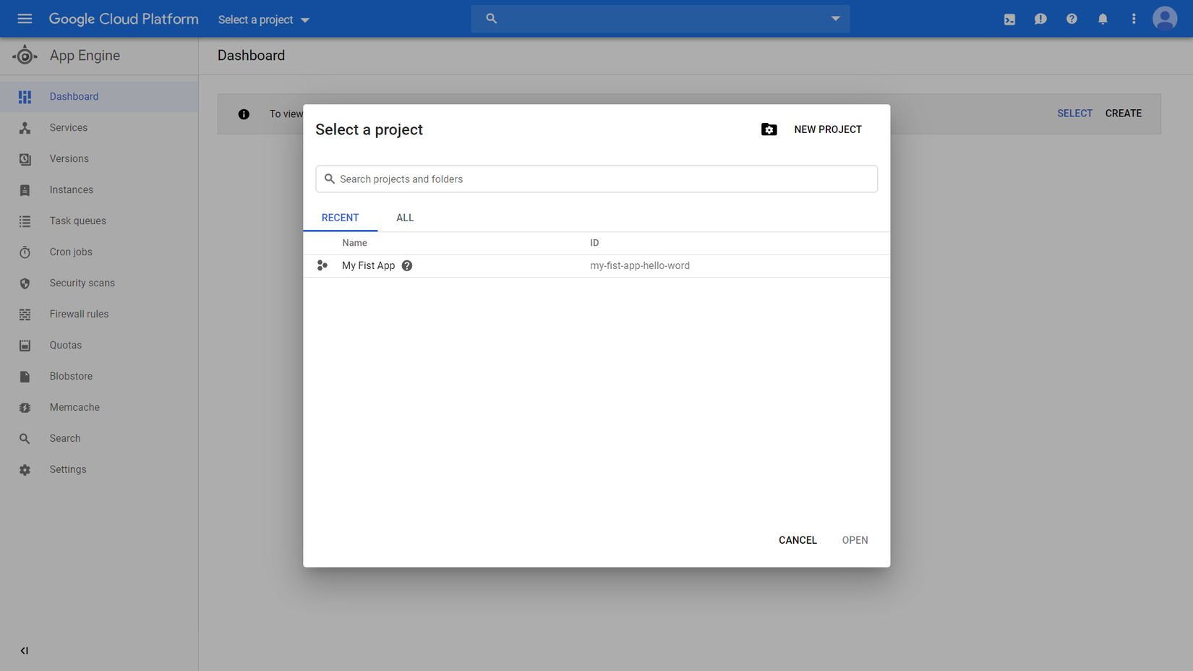Switch to the ALL tab
Viewport: 1193px width, 671px height.
(x=405, y=218)
